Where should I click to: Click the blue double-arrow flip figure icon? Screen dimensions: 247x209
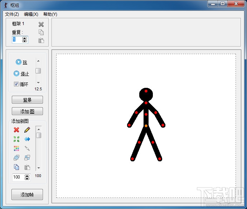click(27, 139)
